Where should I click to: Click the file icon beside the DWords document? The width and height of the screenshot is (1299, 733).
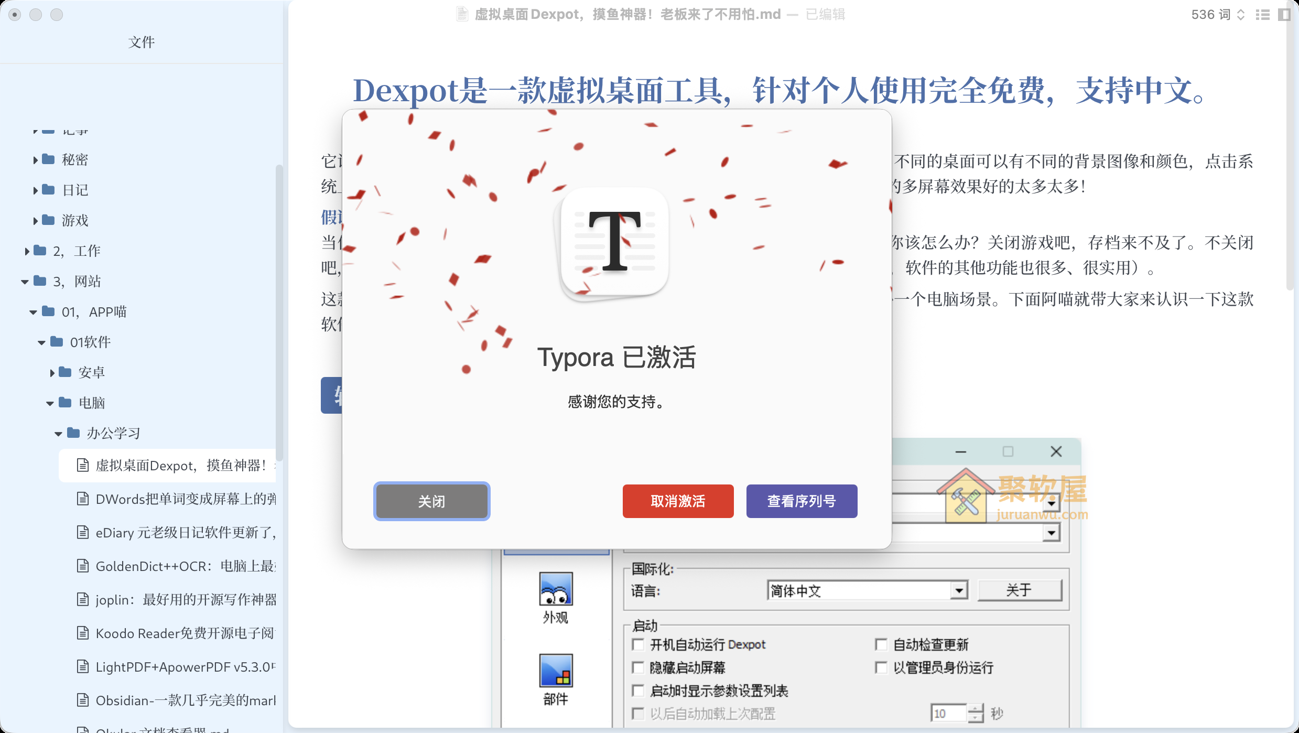(x=82, y=498)
